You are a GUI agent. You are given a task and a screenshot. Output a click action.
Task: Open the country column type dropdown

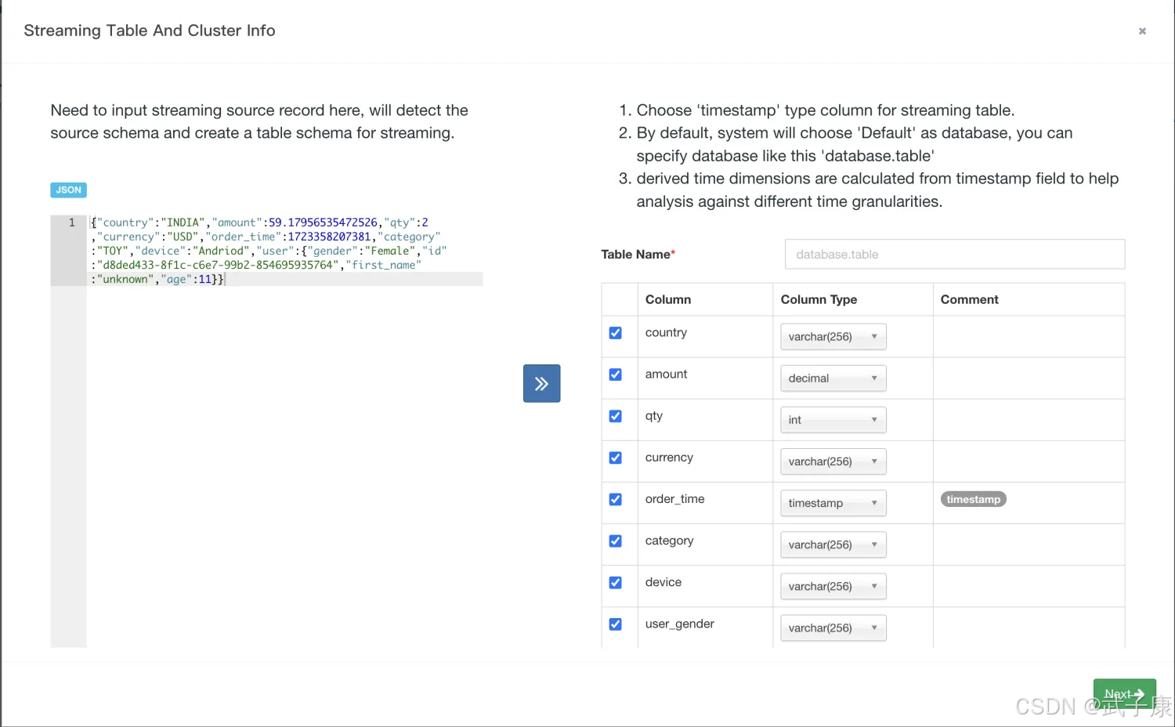833,337
